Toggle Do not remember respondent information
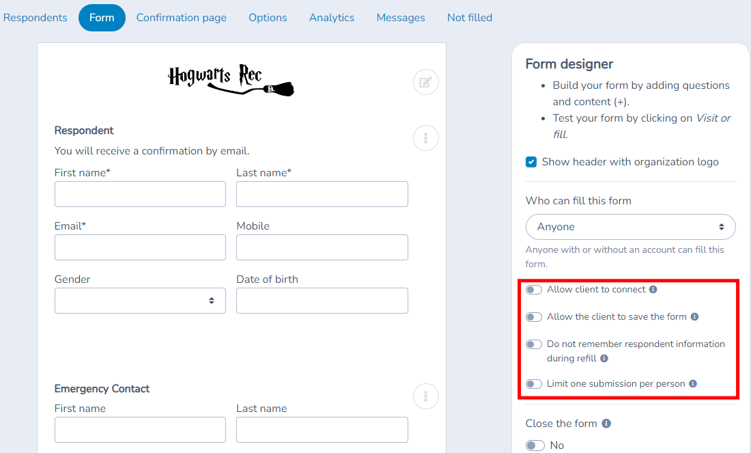This screenshot has width=751, height=453. coord(534,344)
